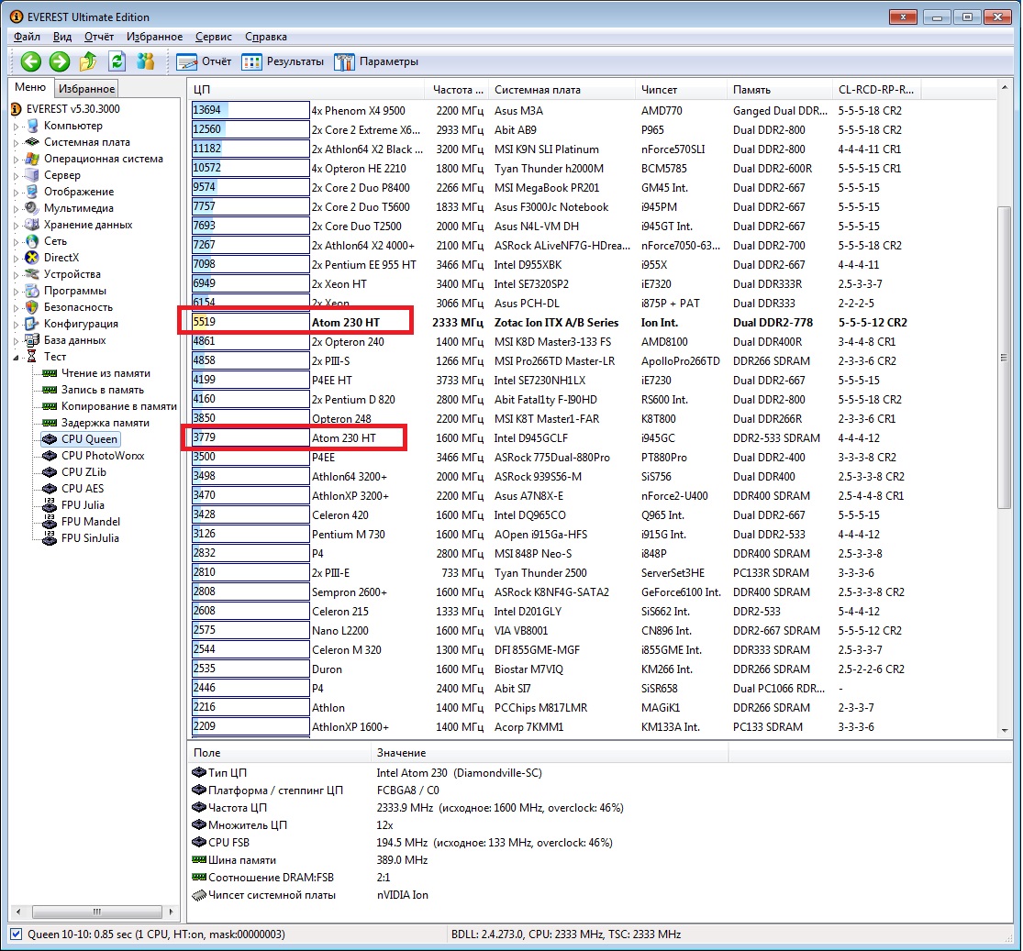Screen dimensions: 1023x951
Task: Select the Сеть tree icon
Action: [x=32, y=240]
